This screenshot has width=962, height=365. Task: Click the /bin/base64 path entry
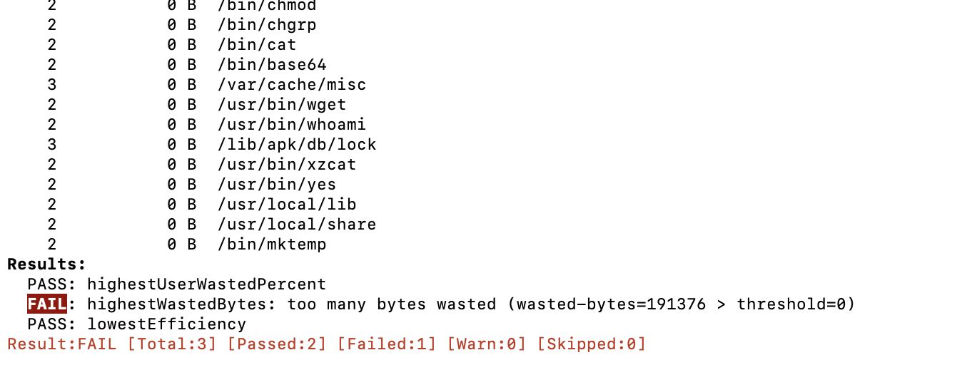(x=272, y=65)
